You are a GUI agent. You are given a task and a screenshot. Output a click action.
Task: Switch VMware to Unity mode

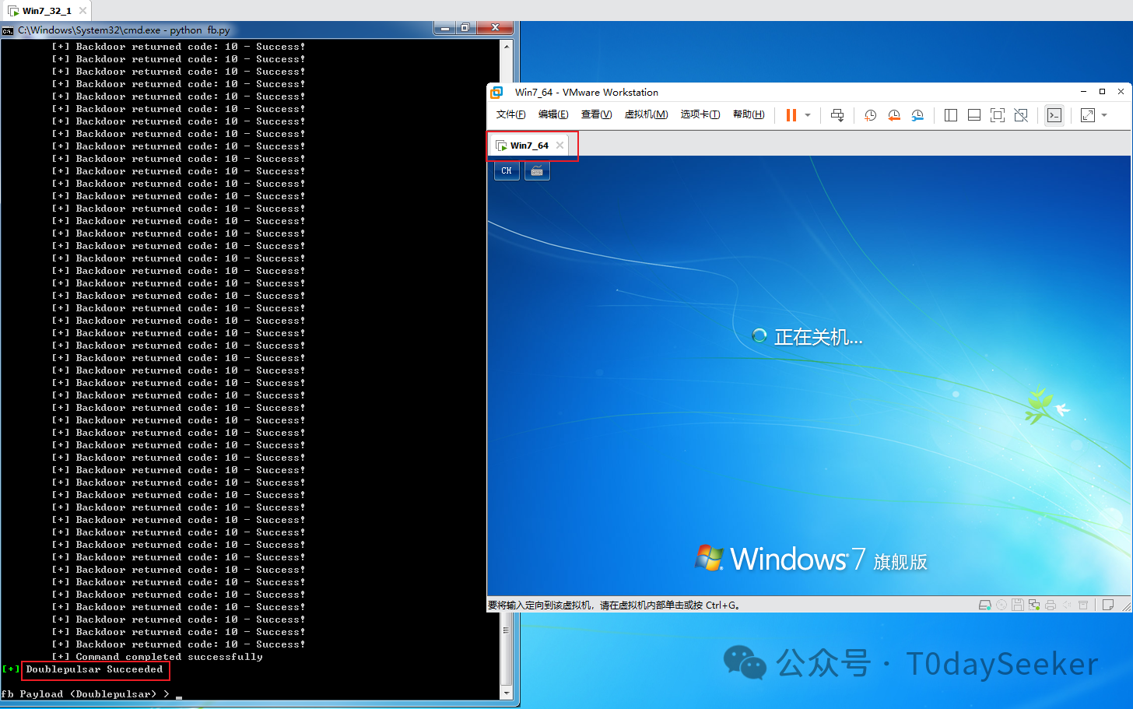click(1022, 115)
